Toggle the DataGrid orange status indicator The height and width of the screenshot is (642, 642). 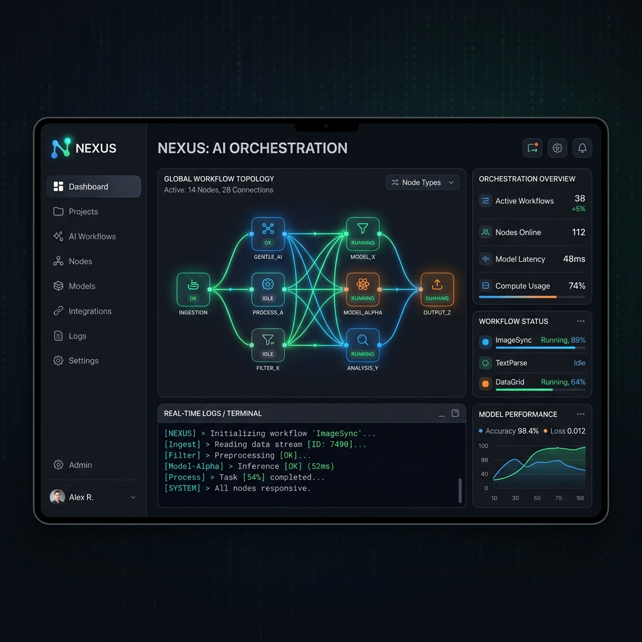(x=485, y=384)
